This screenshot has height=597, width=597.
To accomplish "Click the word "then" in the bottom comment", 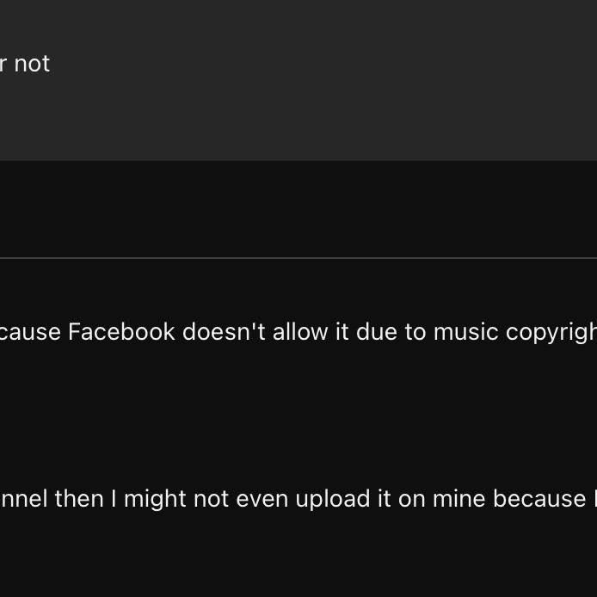I will click(x=79, y=499).
